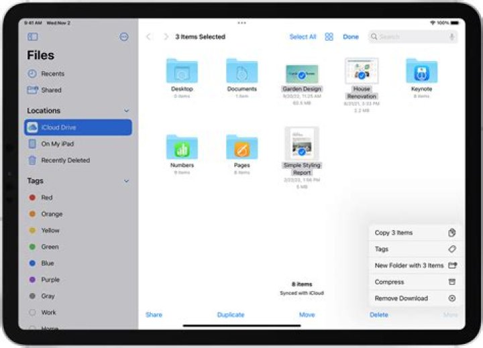The image size is (483, 348).
Task: Select the Pages folder
Action: click(x=241, y=147)
